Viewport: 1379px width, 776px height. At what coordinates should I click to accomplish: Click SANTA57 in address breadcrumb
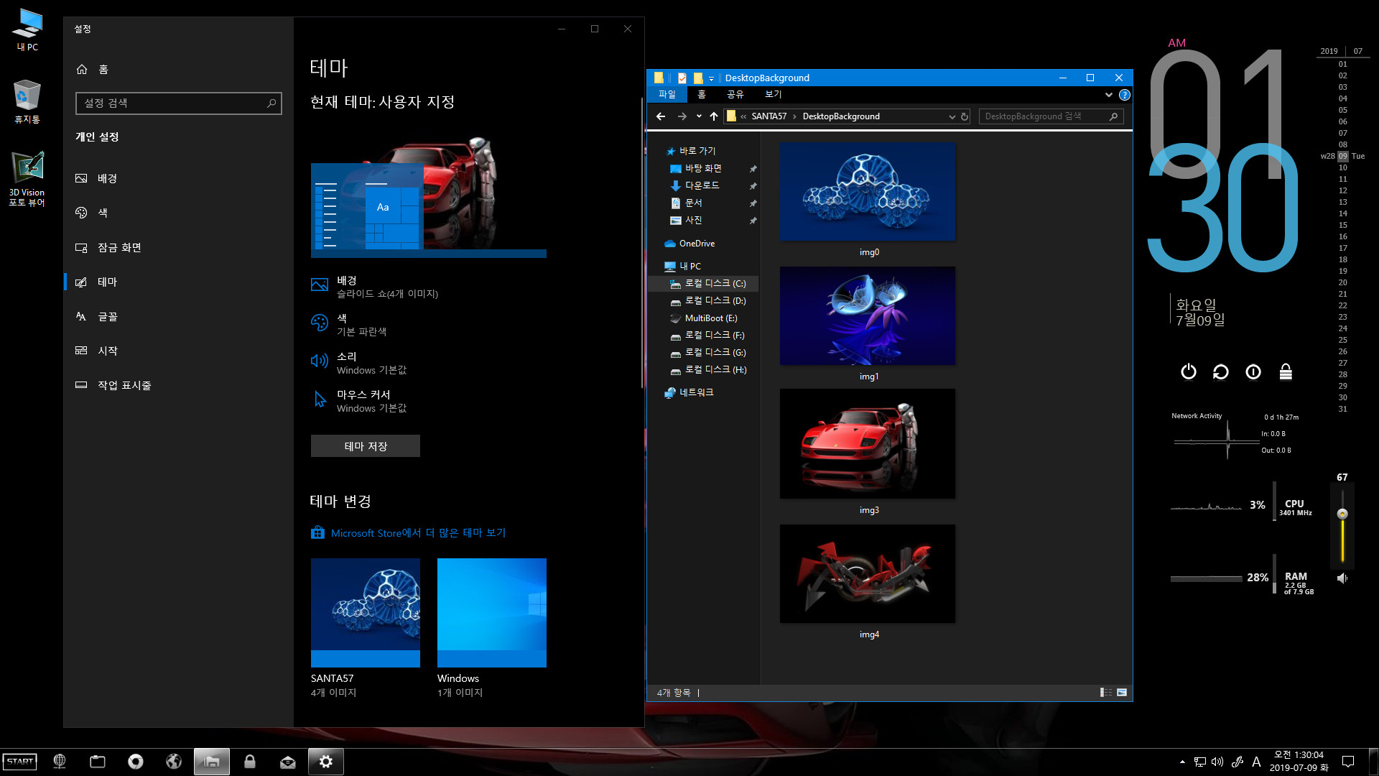click(769, 116)
